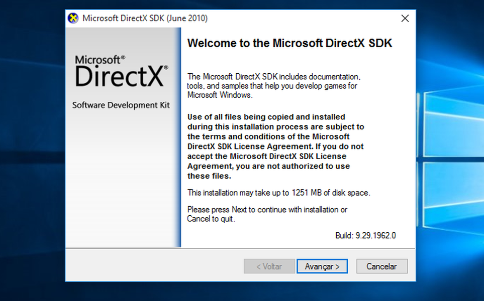Click the small Microsoft word above DirectX
Viewport: 484px width, 301px height.
coord(100,60)
